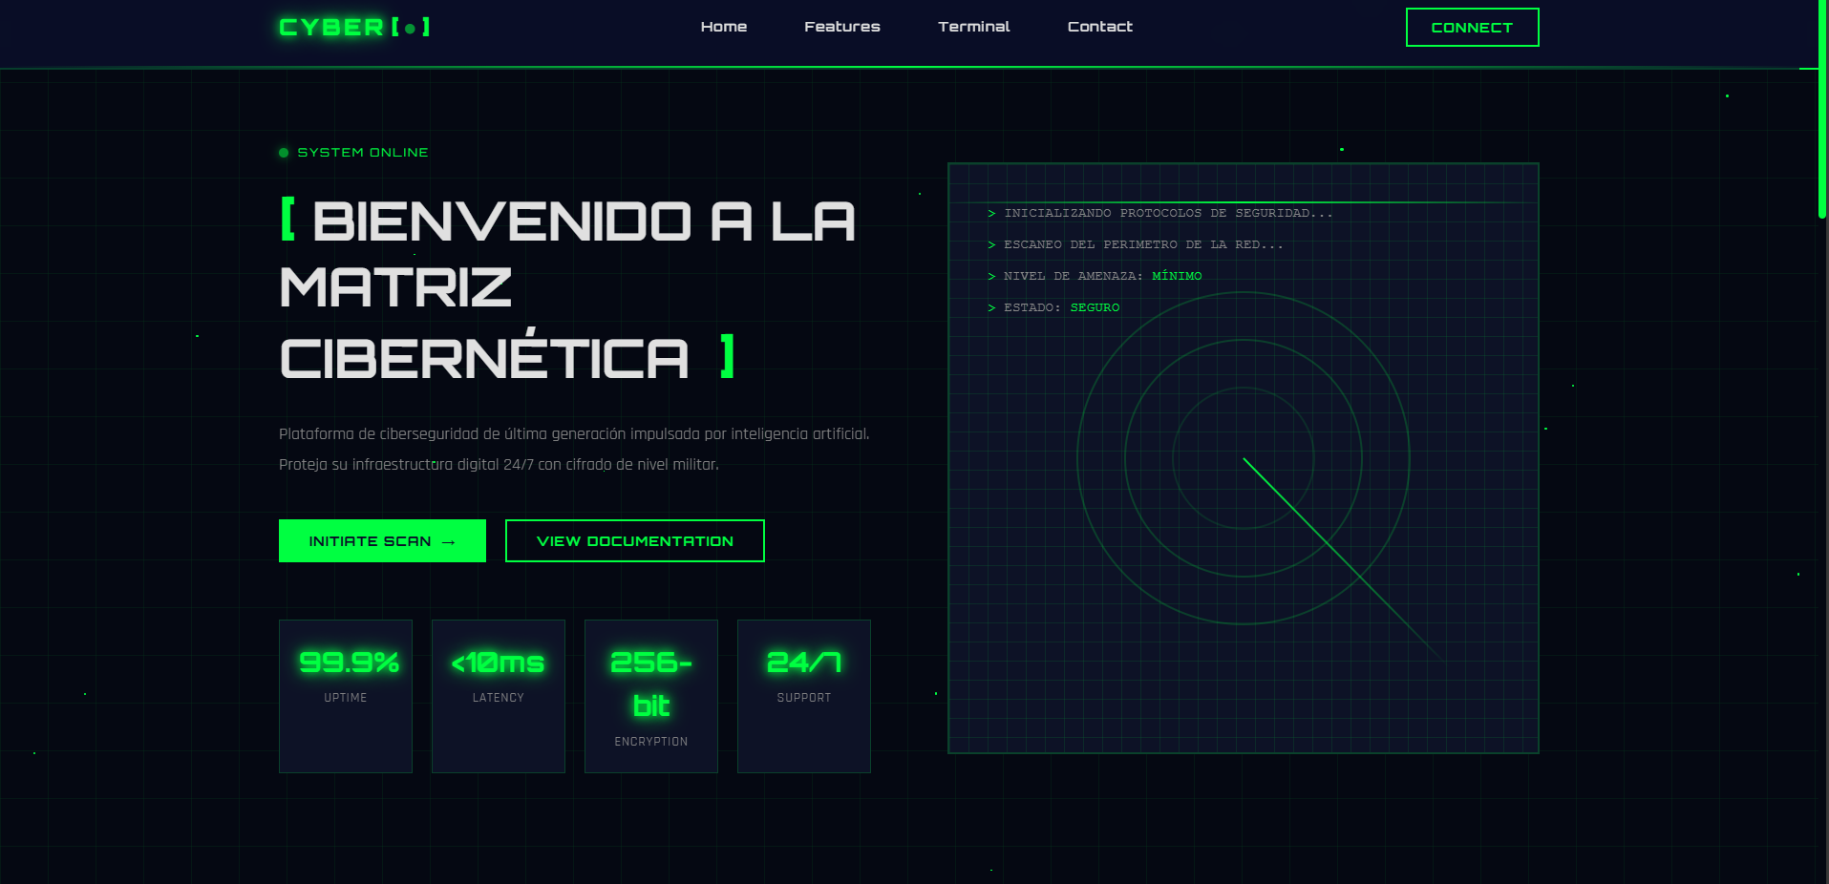Click the 99.9% UPTIME stat card
The image size is (1829, 884).
coord(345,696)
